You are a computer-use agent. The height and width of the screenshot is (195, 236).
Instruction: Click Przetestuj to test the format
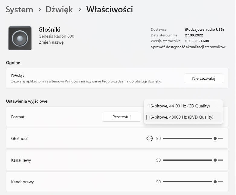pyautogui.click(x=121, y=117)
